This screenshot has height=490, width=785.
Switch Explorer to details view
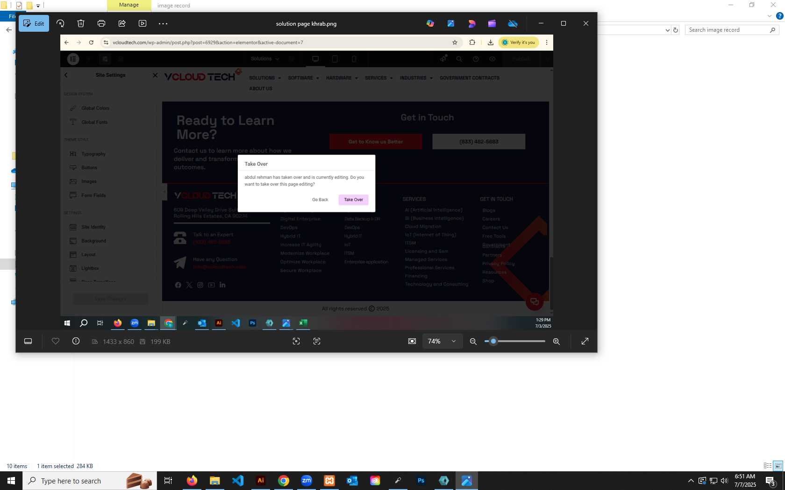[x=768, y=466]
